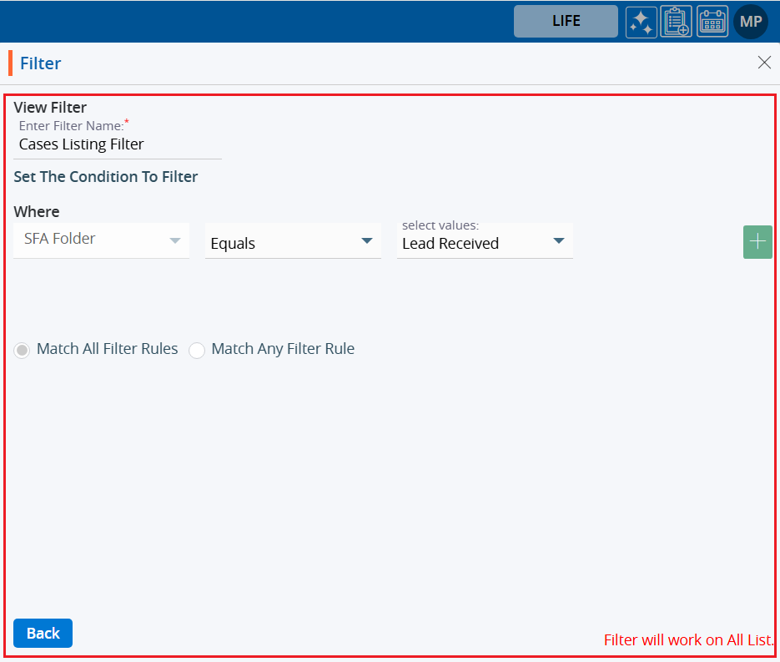Click the clipboard add-task icon

tap(676, 22)
